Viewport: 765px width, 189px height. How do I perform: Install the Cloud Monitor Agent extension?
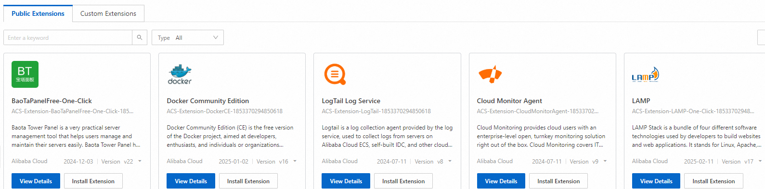(x=558, y=181)
